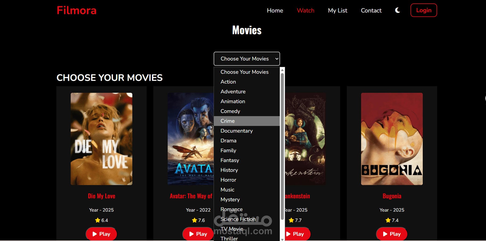Click 'Year - 2025' under Bugonia
The height and width of the screenshot is (241, 486).
pyautogui.click(x=392, y=210)
